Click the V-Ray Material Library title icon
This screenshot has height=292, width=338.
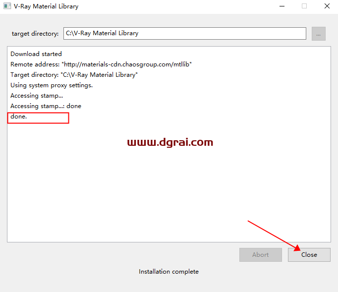[x=7, y=6]
